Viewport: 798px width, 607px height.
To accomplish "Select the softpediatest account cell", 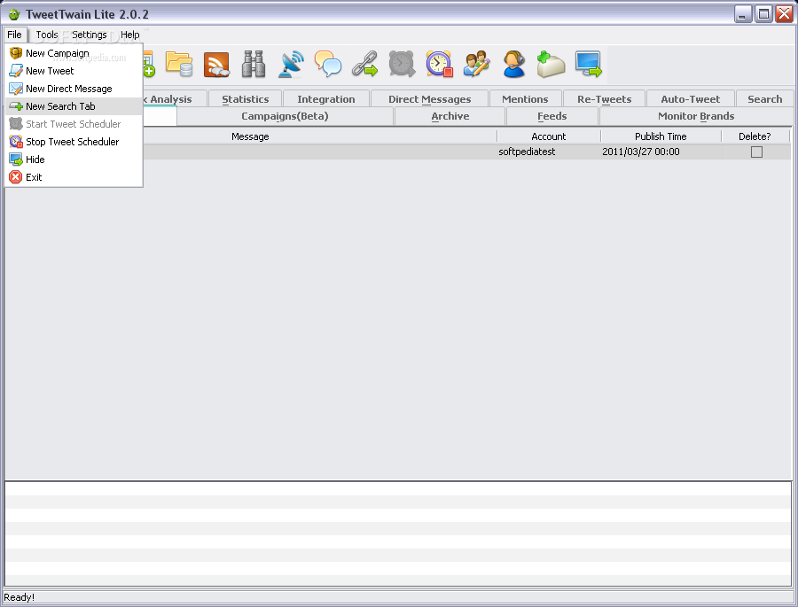I will coord(549,152).
